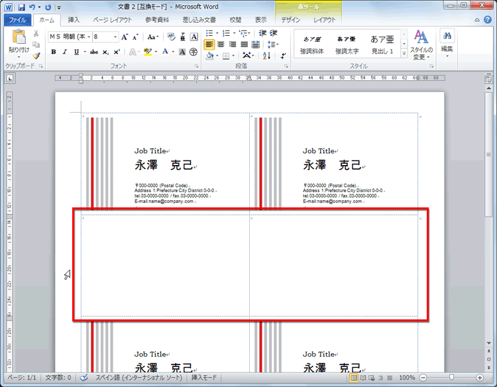Screen dimensions: 497x387
Task: Apply yellow text highlight color
Action: [x=148, y=52]
